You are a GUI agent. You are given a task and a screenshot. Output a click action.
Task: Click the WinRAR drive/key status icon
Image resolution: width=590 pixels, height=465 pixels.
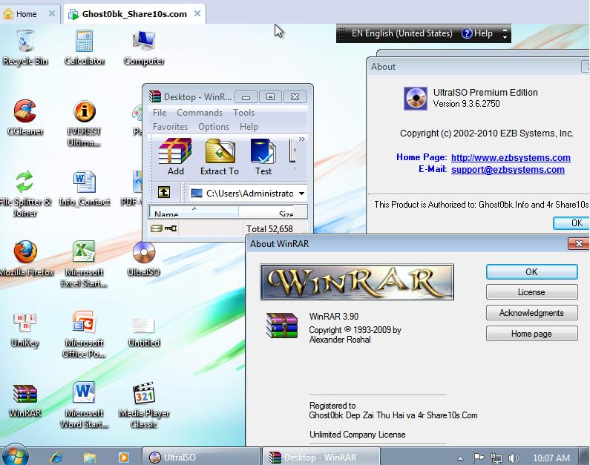pos(164,228)
